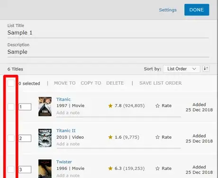Click MOVE TO action
This screenshot has width=218, height=178.
65,83
